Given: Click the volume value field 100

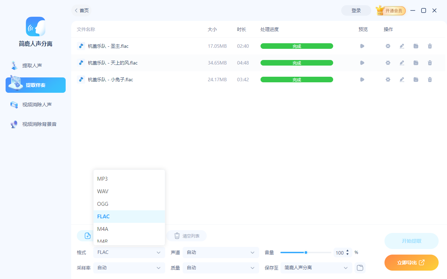Looking at the screenshot, I should 339,253.
